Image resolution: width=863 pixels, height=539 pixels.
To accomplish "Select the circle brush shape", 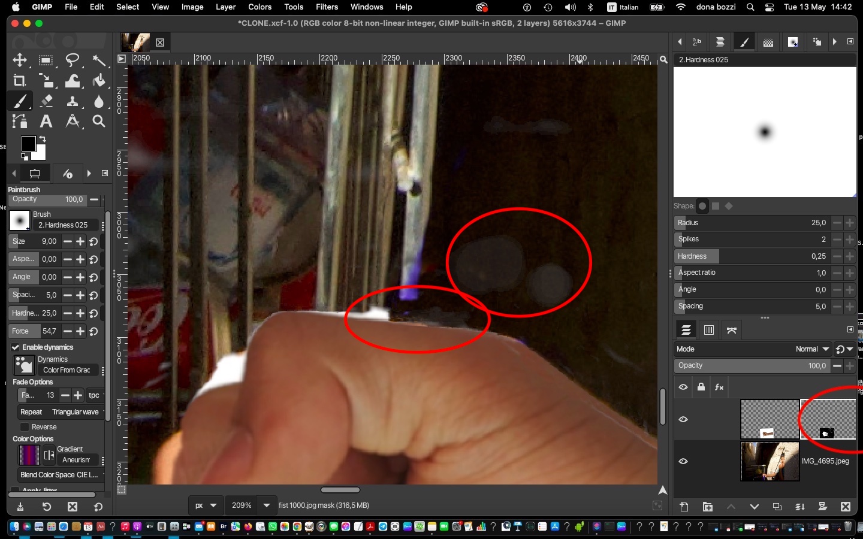I will 702,206.
